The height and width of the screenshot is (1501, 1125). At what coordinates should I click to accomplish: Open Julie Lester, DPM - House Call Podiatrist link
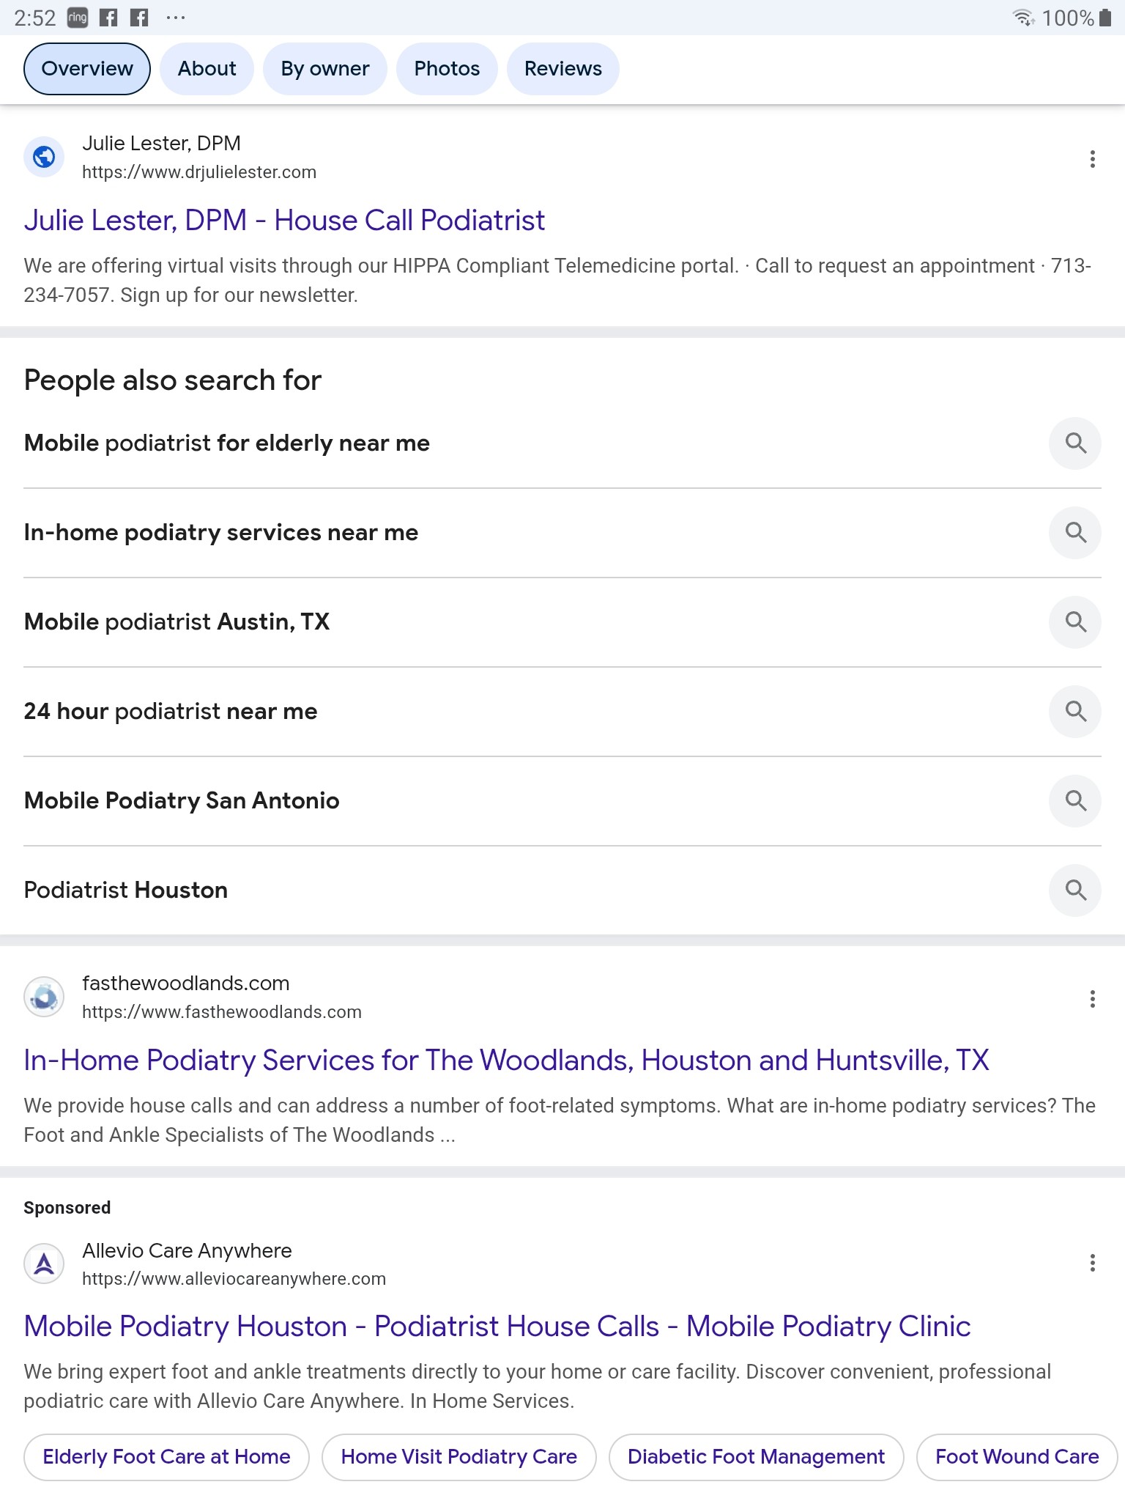point(284,221)
